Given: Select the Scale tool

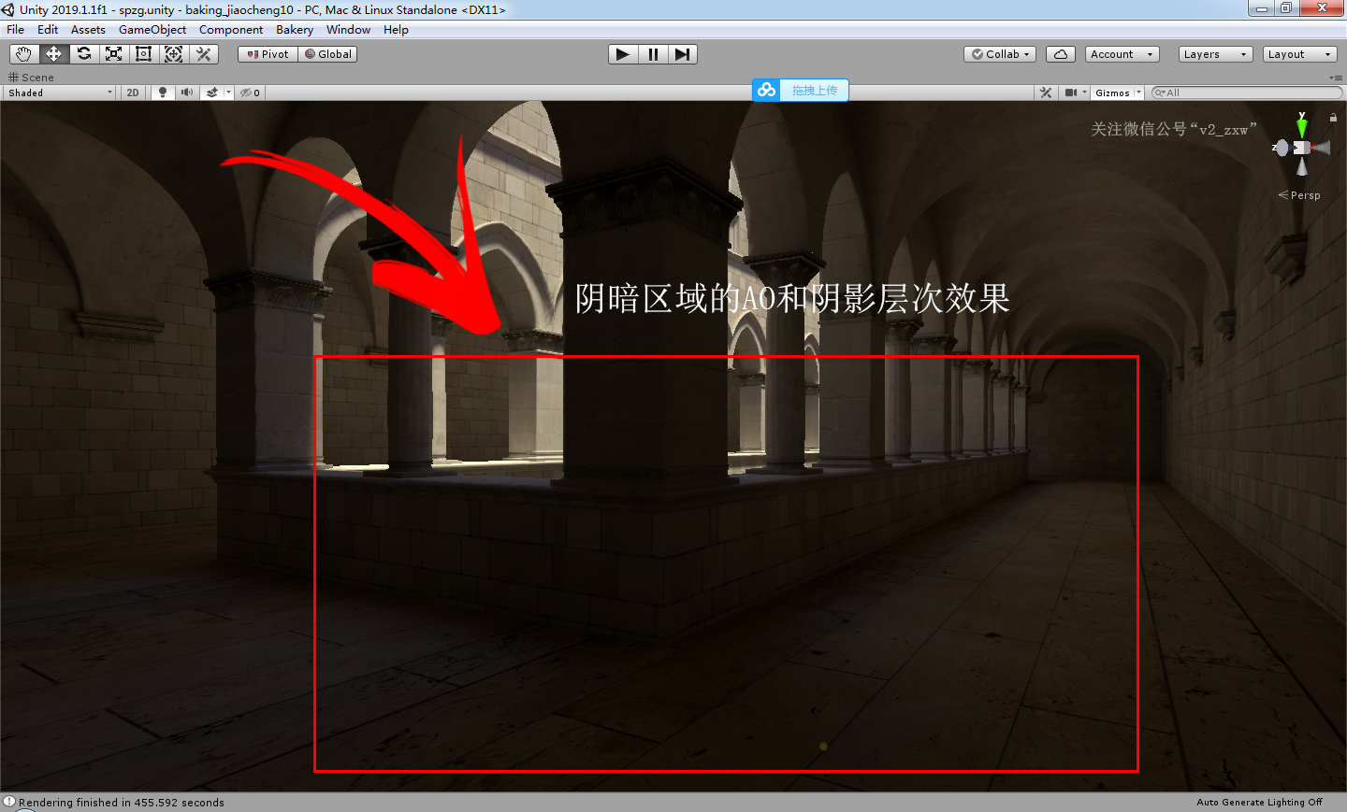Looking at the screenshot, I should pos(113,54).
